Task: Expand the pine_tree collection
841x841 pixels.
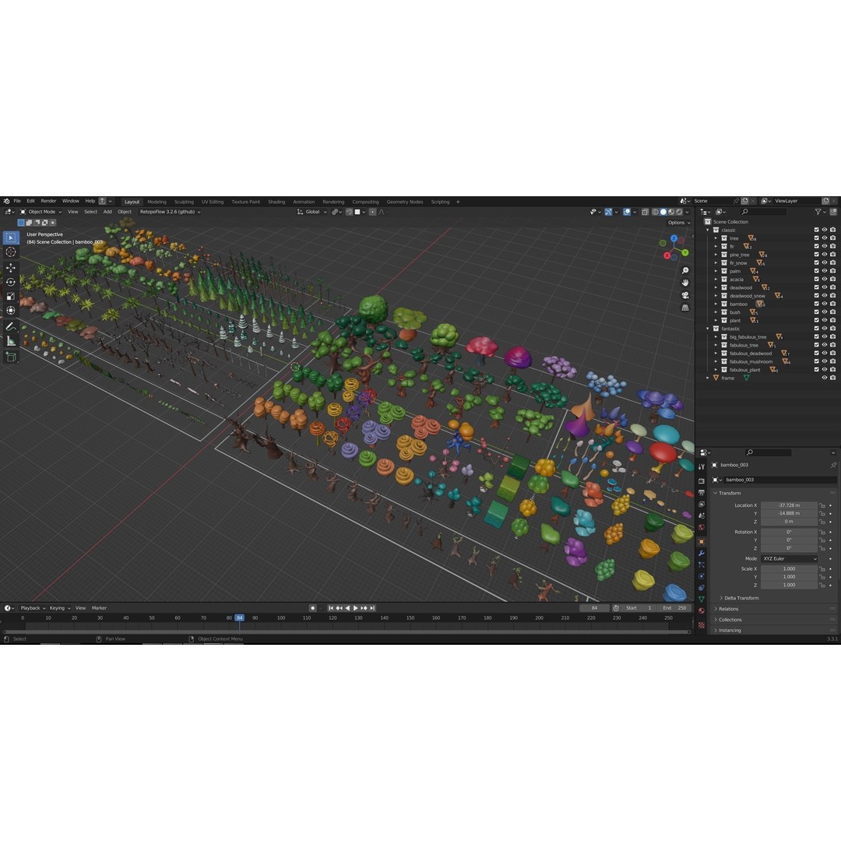Action: click(716, 255)
